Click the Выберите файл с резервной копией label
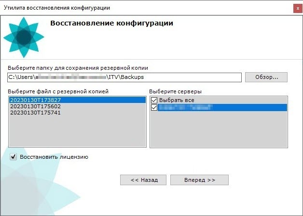The image size is (303, 216). click(x=58, y=91)
